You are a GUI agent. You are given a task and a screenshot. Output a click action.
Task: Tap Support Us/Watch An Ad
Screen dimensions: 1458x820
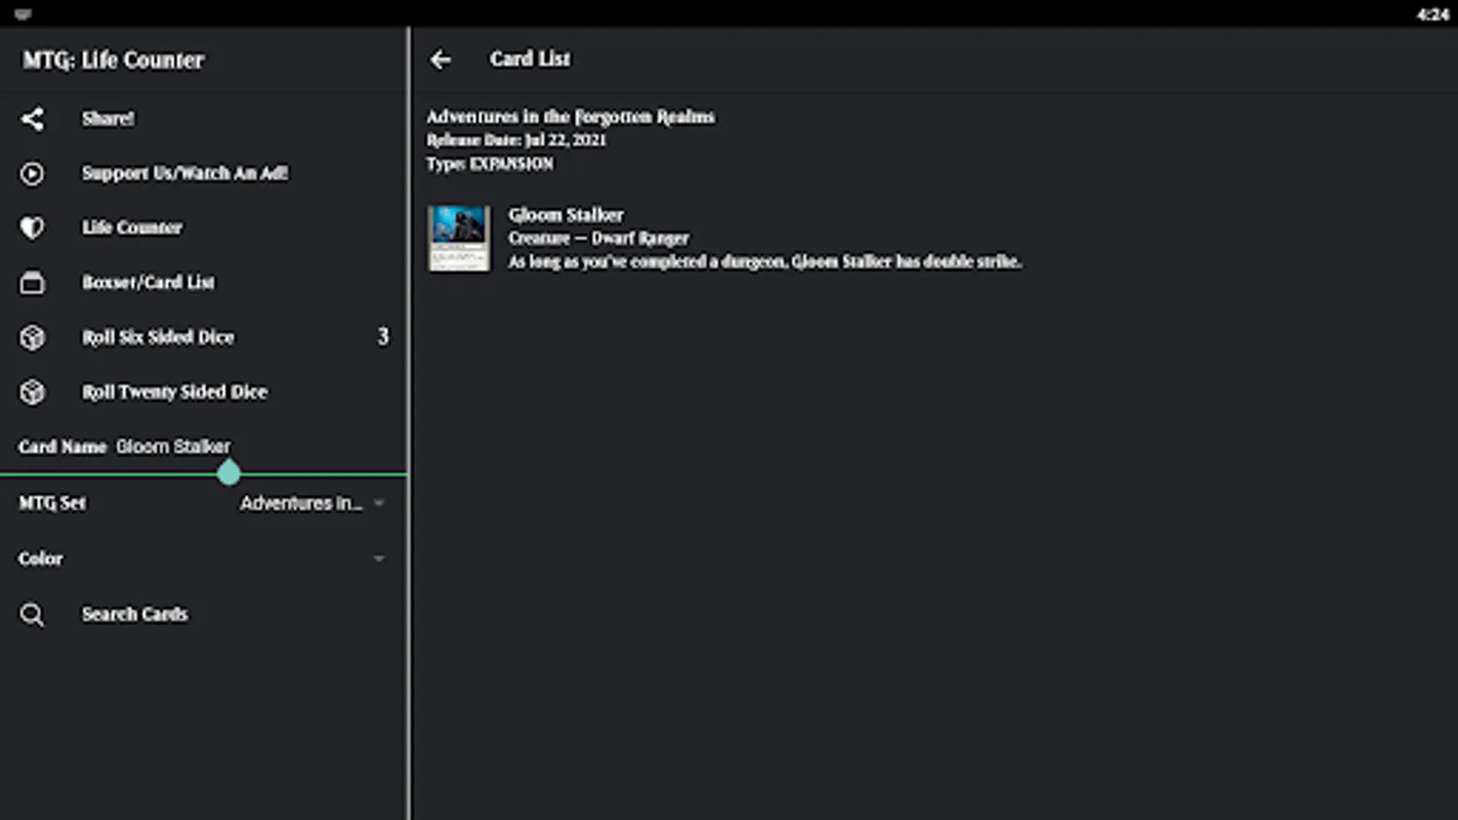click(x=185, y=173)
